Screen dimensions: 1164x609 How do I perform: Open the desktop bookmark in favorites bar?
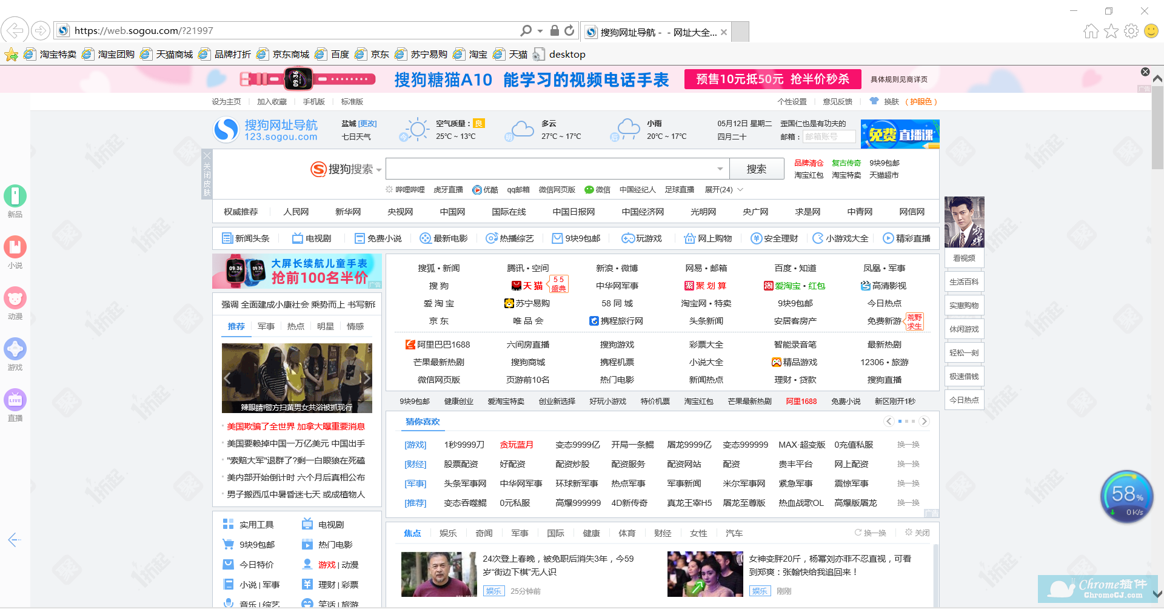[x=559, y=54]
